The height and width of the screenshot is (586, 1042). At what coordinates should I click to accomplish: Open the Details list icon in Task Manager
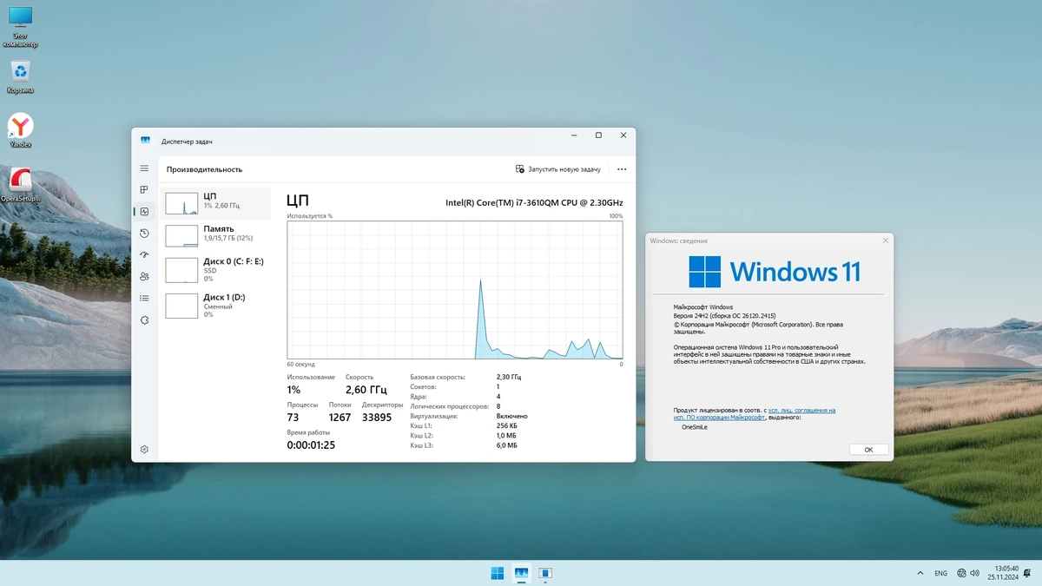[x=144, y=298]
